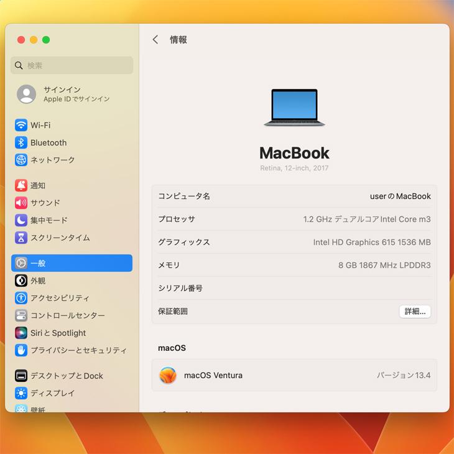Open 外観 settings pane

(x=38, y=280)
